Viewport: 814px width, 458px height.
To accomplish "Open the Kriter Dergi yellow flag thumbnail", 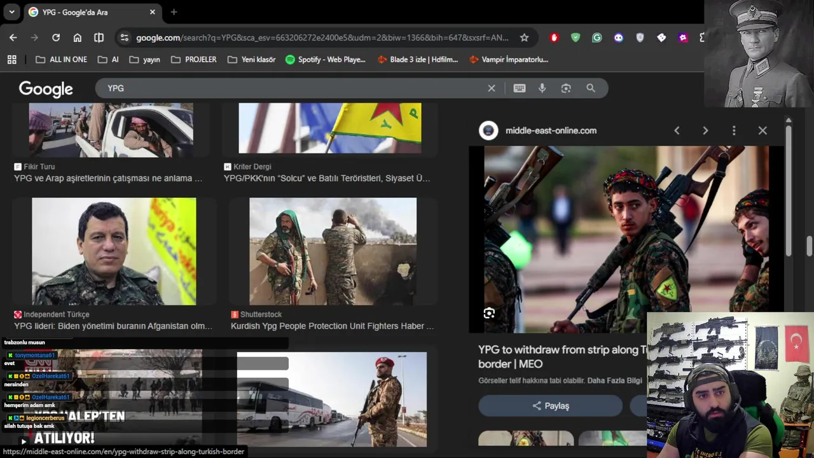I will tap(329, 128).
